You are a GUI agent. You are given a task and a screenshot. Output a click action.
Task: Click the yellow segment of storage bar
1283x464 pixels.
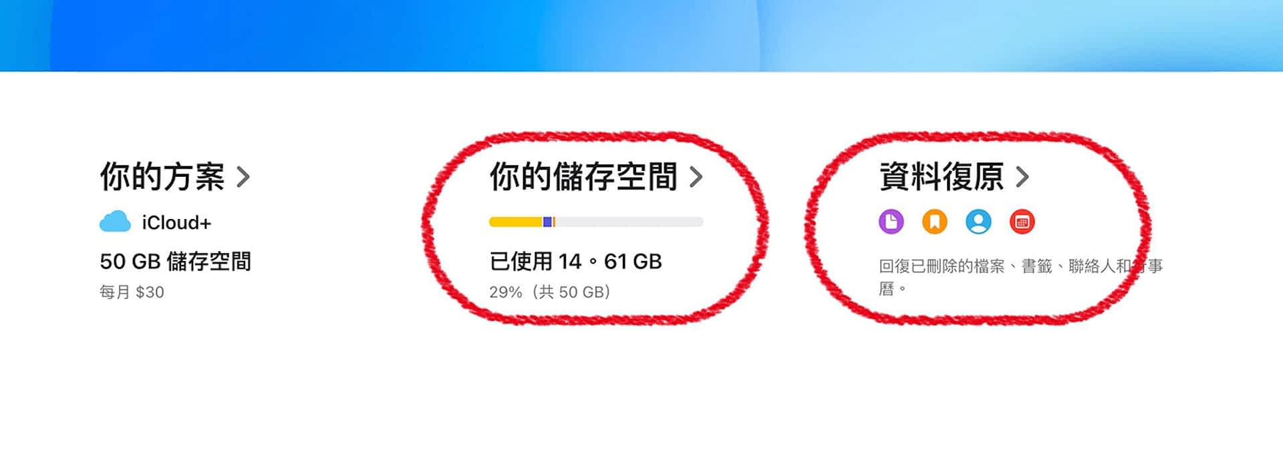[x=515, y=222]
